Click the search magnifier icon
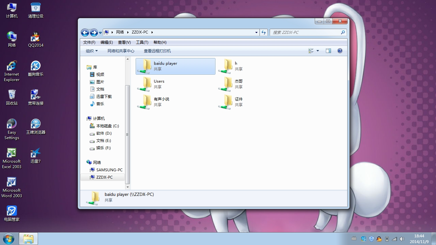The height and width of the screenshot is (245, 436). pos(343,32)
